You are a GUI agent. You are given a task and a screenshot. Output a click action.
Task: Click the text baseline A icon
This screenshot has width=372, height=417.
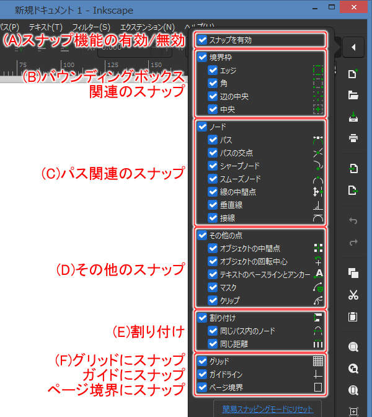click(x=318, y=274)
